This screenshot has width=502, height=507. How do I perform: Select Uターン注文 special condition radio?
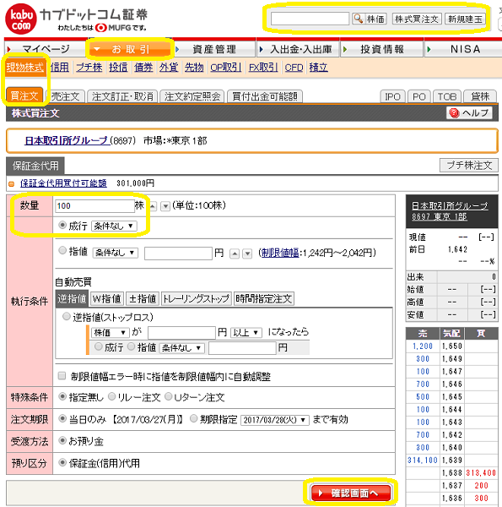pos(169,396)
